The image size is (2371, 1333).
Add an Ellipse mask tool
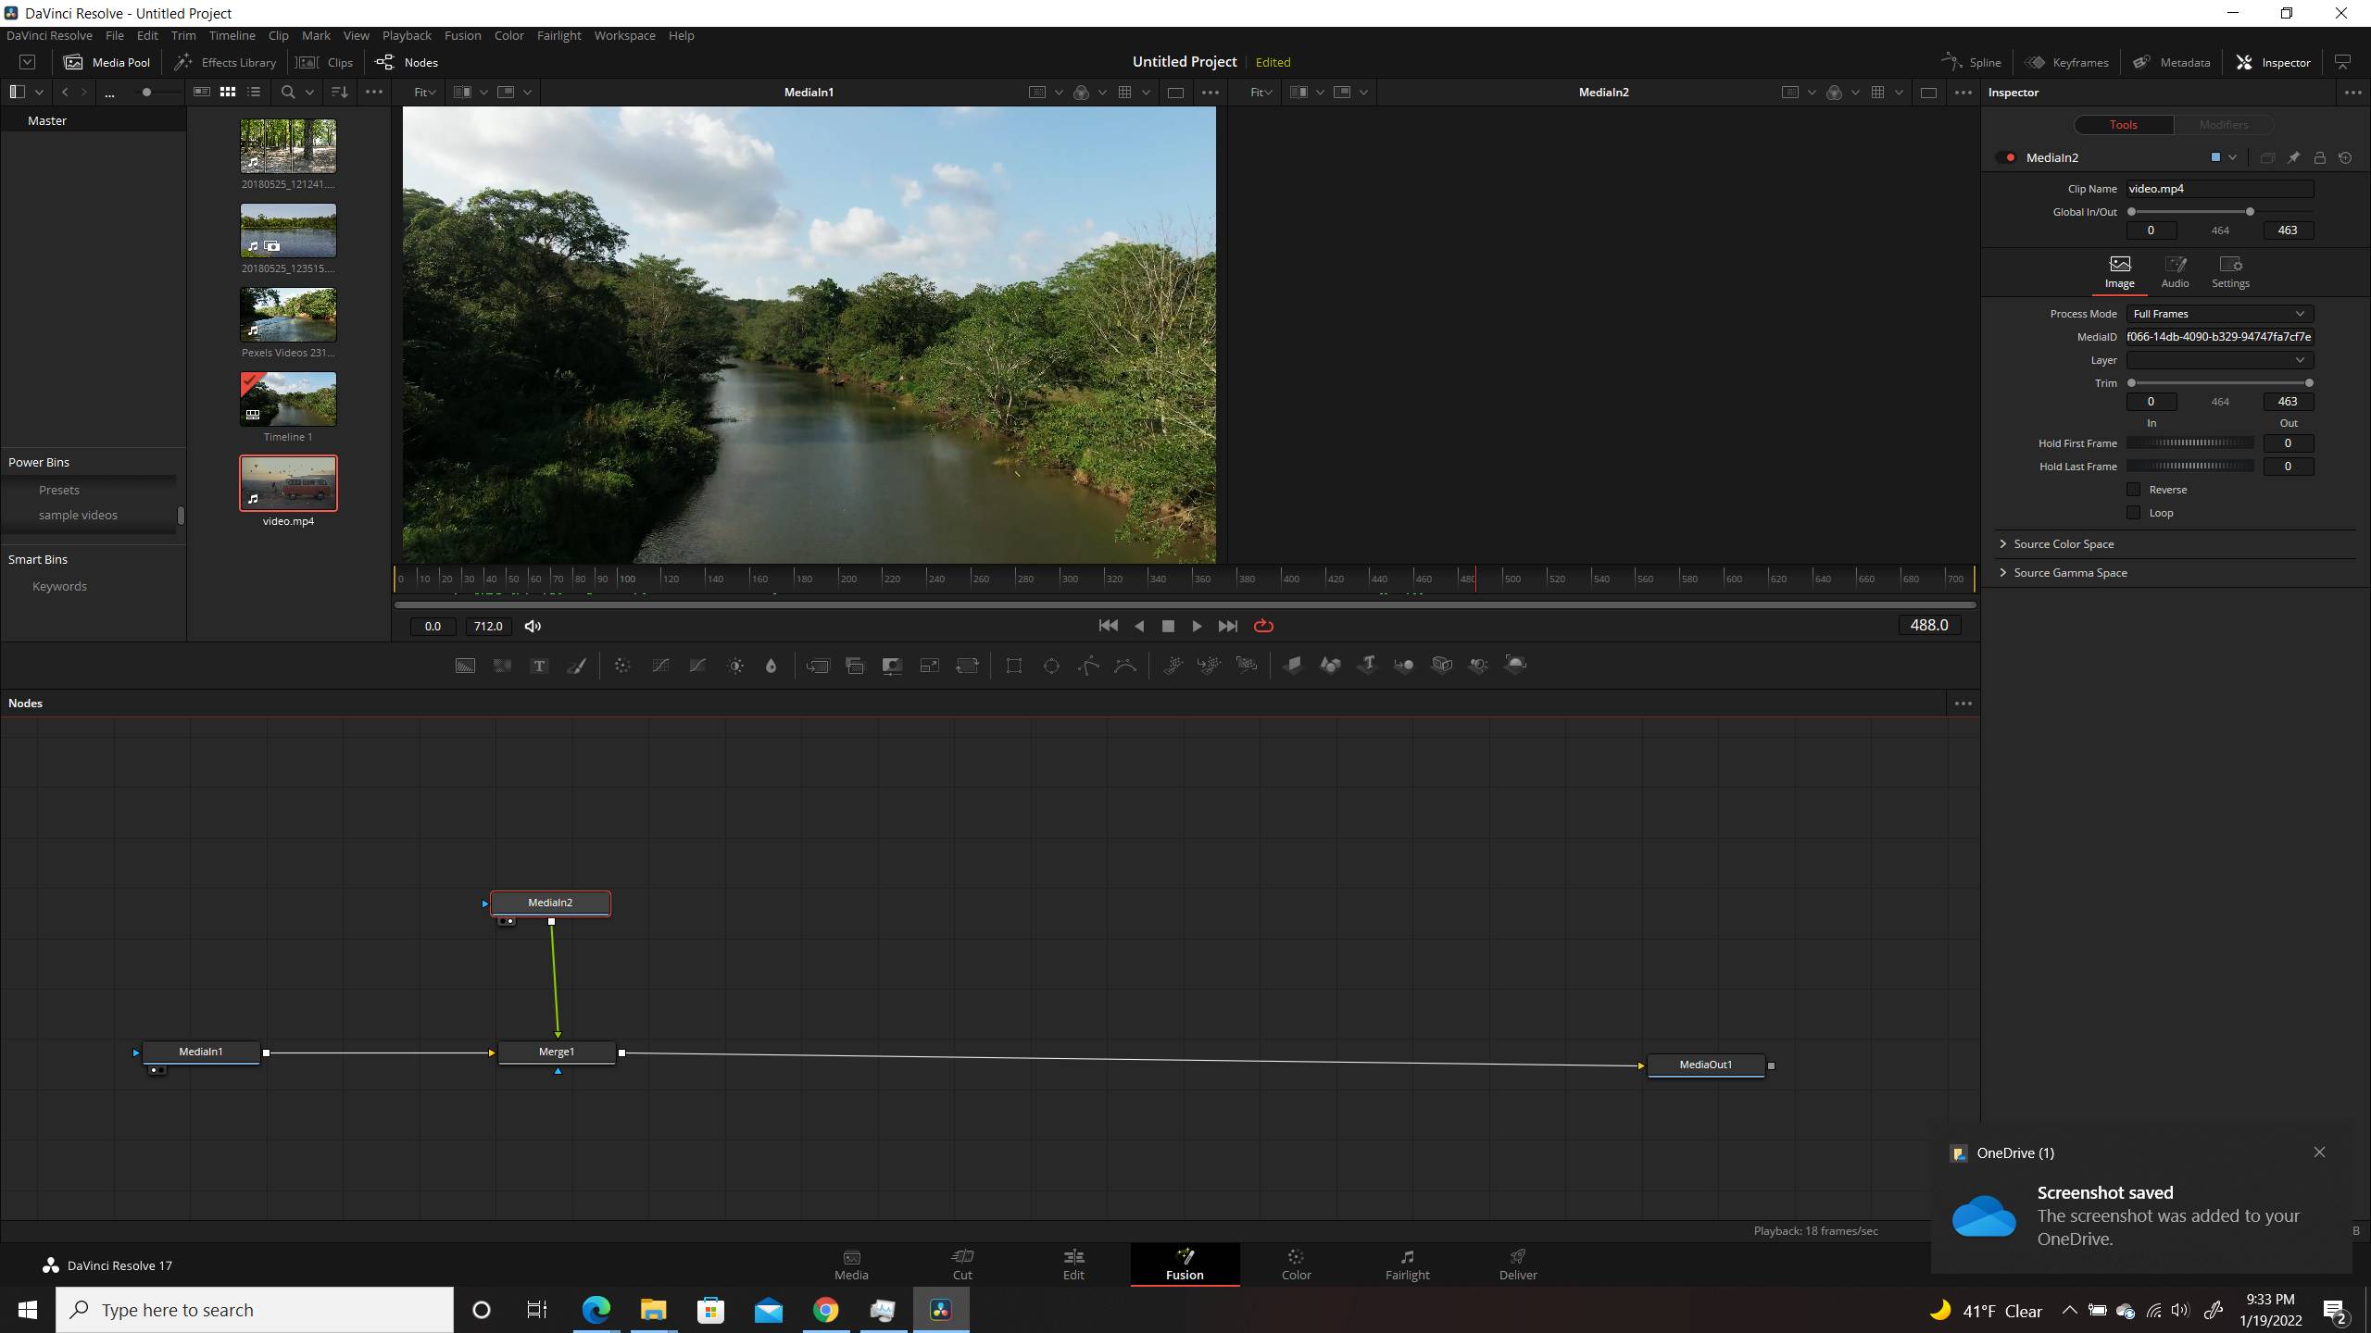pos(1051,665)
